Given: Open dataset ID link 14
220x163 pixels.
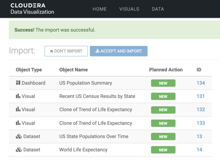Looking at the screenshot, I should tap(199, 150).
